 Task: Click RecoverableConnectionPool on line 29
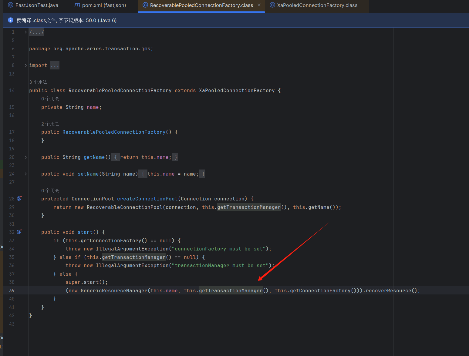coord(125,207)
